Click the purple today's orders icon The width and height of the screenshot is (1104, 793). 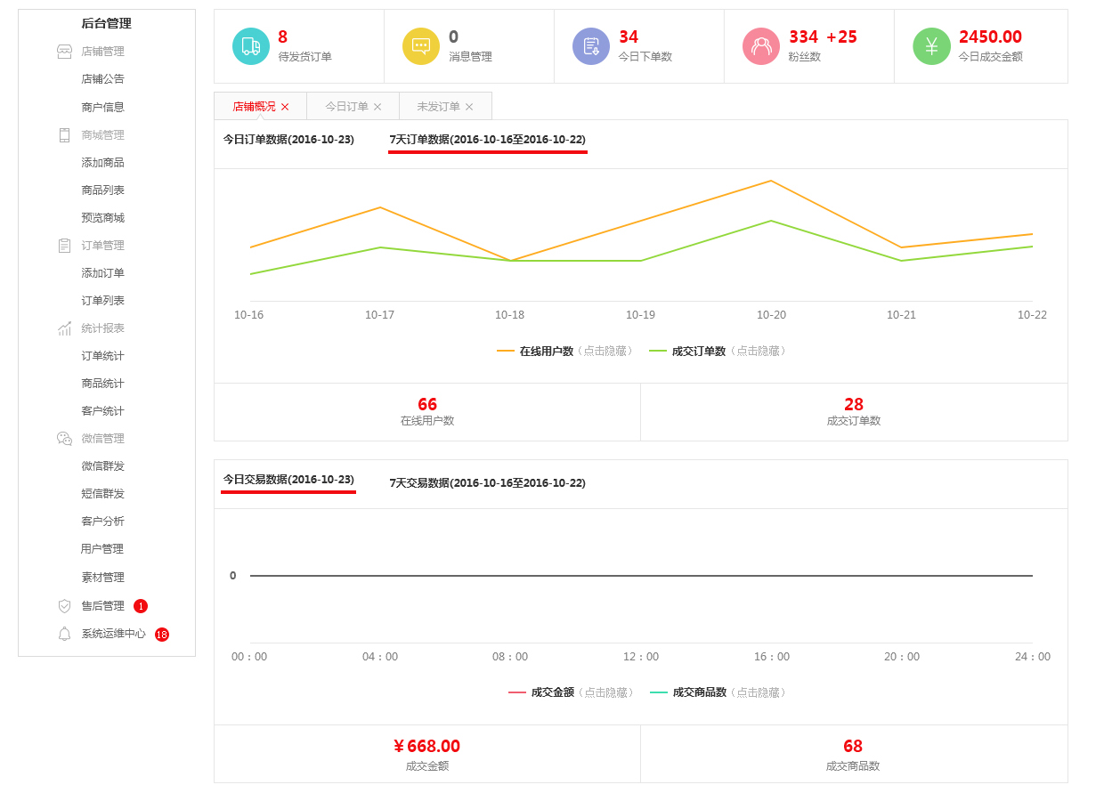click(591, 46)
